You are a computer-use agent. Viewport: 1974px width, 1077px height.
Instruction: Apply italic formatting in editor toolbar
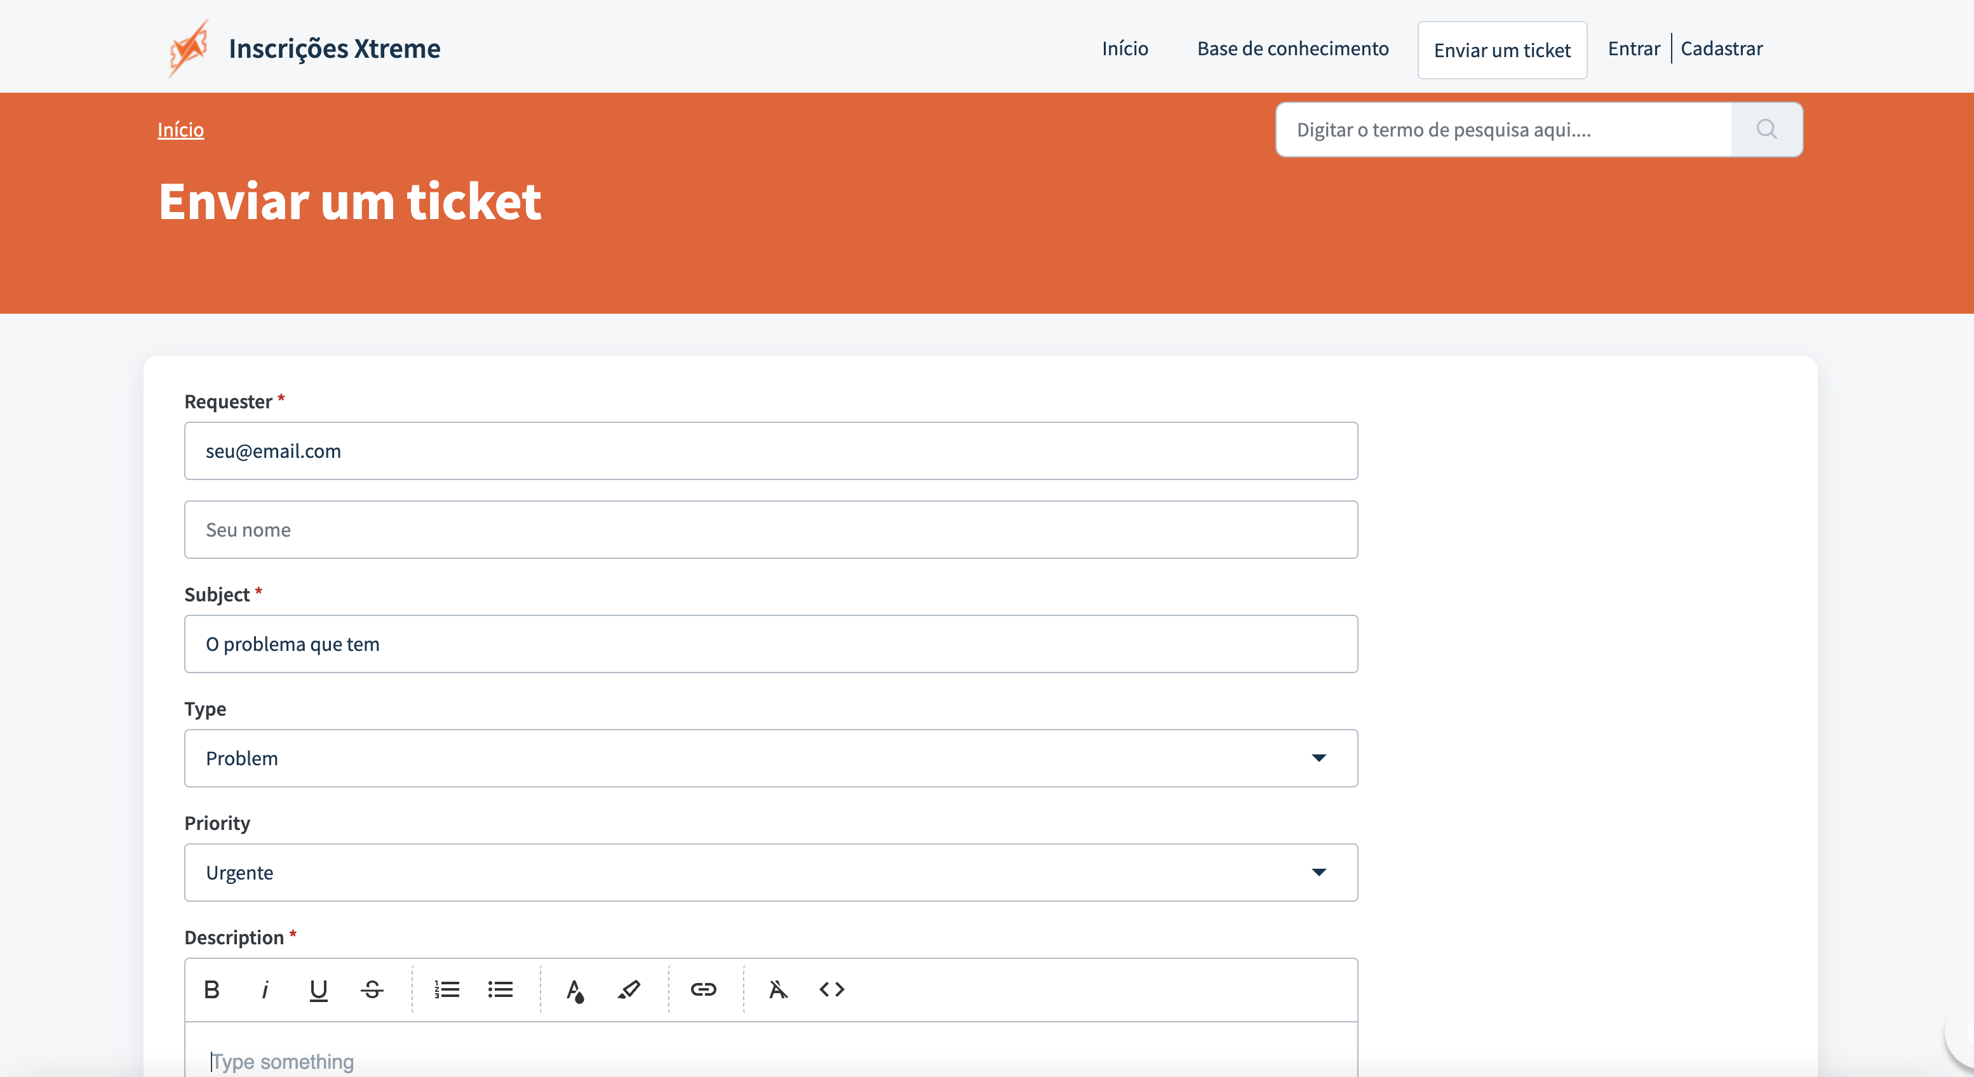pos(265,989)
